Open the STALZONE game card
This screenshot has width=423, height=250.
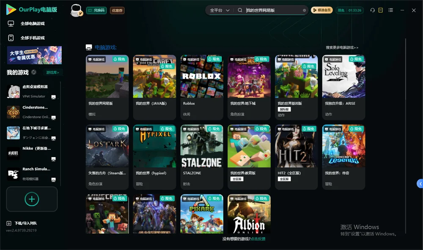click(202, 157)
